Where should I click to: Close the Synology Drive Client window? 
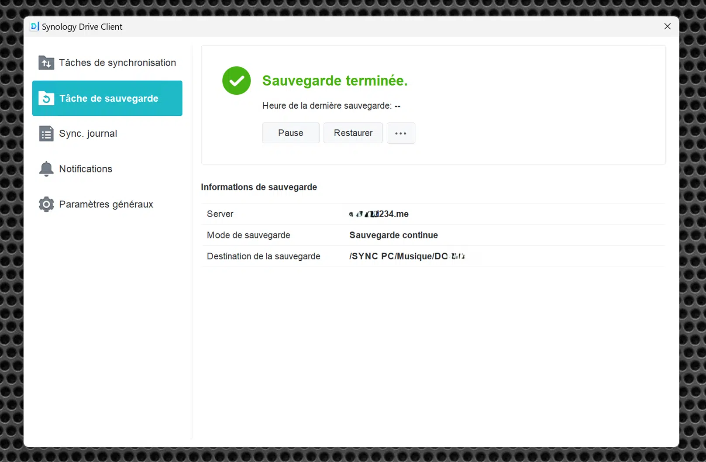pyautogui.click(x=667, y=27)
